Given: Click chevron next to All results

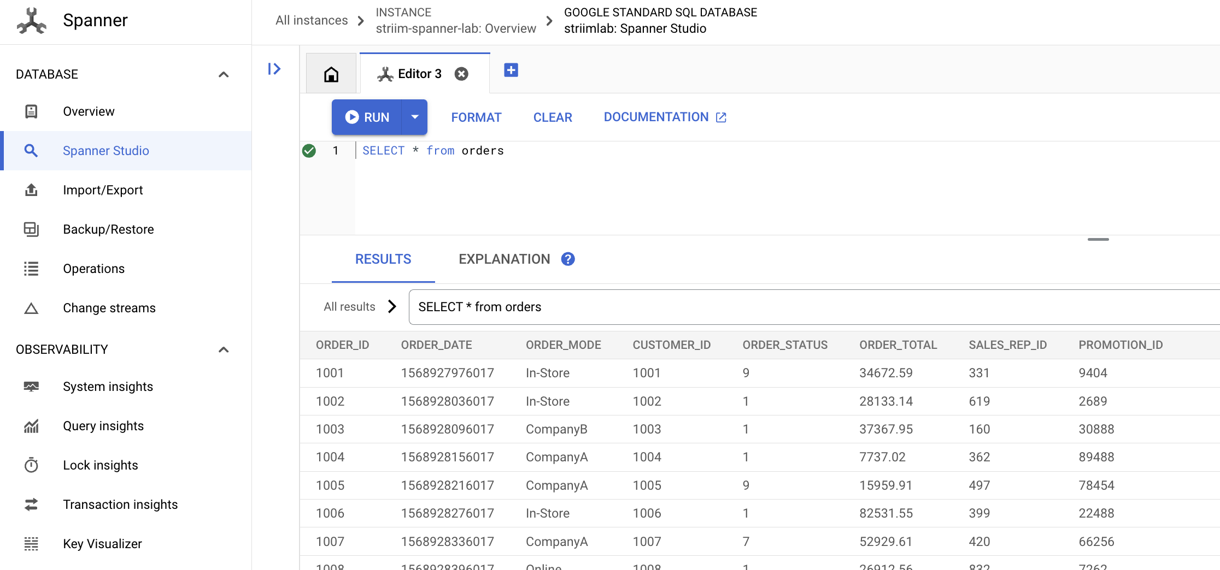Looking at the screenshot, I should pyautogui.click(x=392, y=306).
